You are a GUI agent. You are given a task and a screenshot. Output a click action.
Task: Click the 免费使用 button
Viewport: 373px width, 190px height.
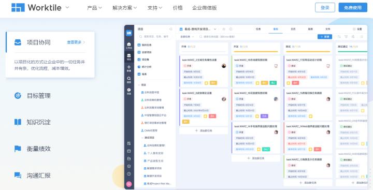(x=353, y=8)
